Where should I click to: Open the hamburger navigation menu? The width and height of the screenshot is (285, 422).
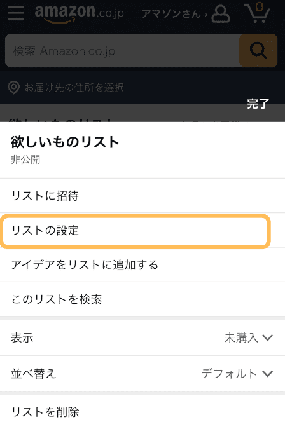click(16, 13)
